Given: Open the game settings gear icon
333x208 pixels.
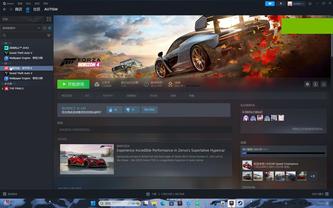Looking at the screenshot, I should click(307, 84).
